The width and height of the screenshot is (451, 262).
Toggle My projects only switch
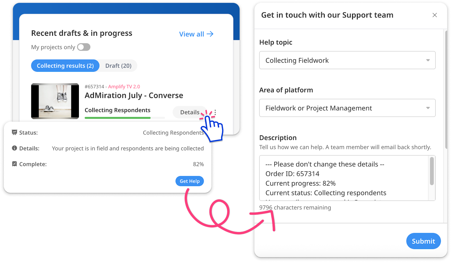click(84, 47)
